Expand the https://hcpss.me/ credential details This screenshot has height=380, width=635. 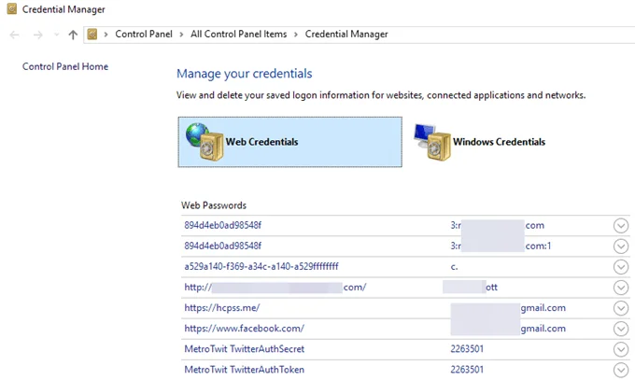click(x=621, y=308)
